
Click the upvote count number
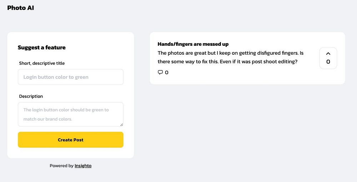pos(328,62)
